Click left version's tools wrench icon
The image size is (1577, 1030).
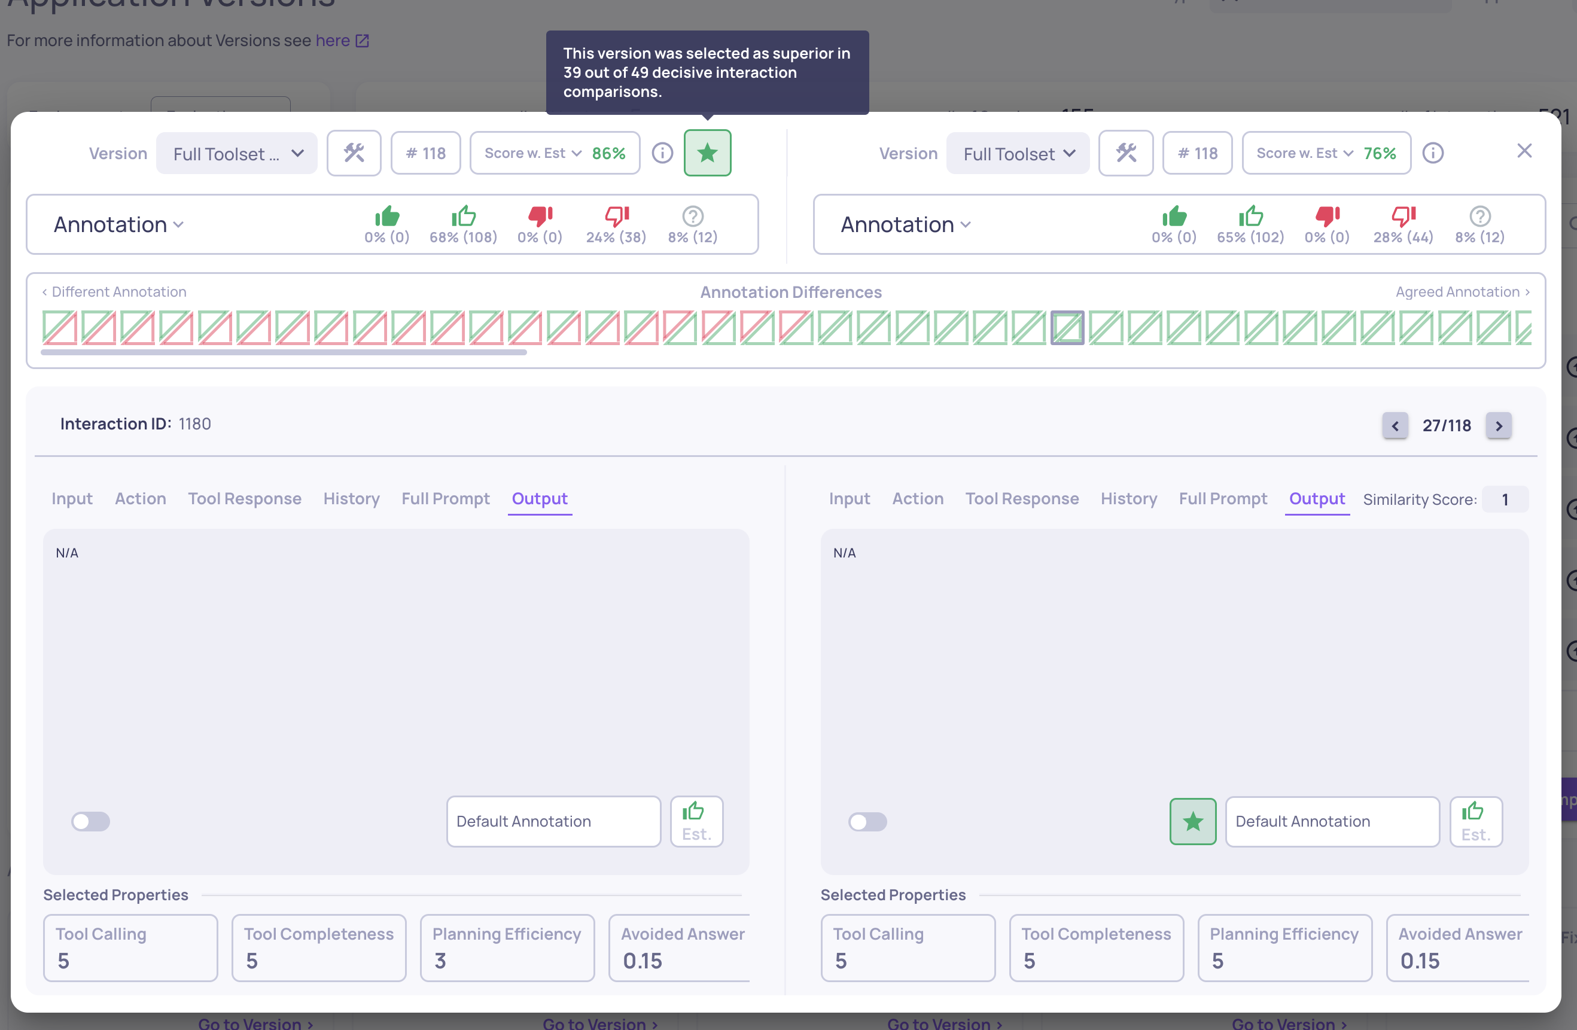click(x=354, y=153)
